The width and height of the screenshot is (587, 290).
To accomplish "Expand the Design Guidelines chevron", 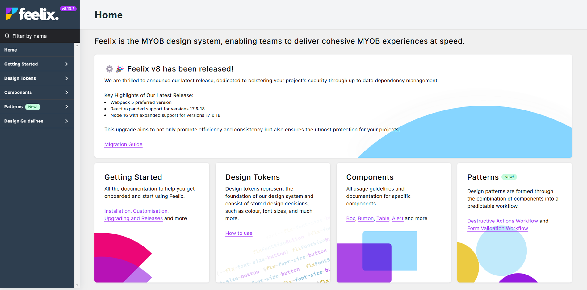I will 67,121.
